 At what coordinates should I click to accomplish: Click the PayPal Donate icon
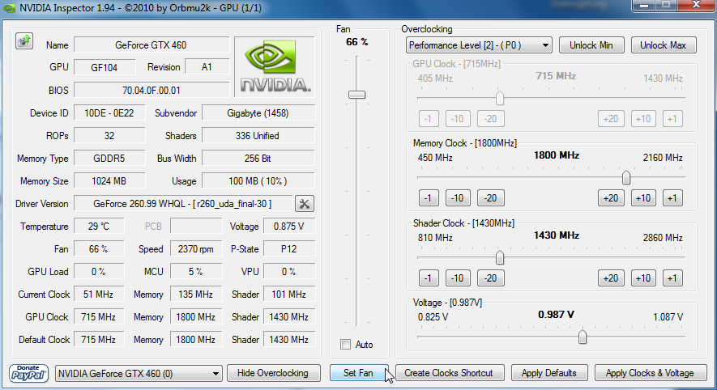tap(29, 373)
